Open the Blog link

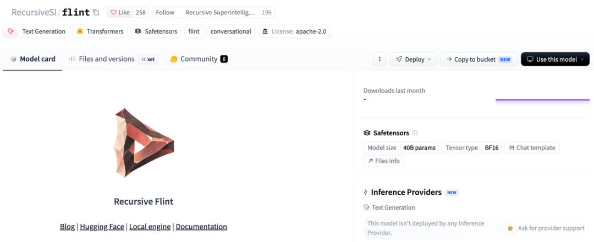click(x=68, y=227)
